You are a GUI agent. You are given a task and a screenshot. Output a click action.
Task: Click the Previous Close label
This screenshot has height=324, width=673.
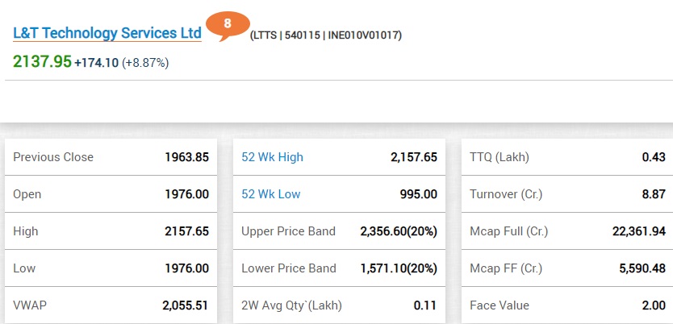[x=53, y=157]
